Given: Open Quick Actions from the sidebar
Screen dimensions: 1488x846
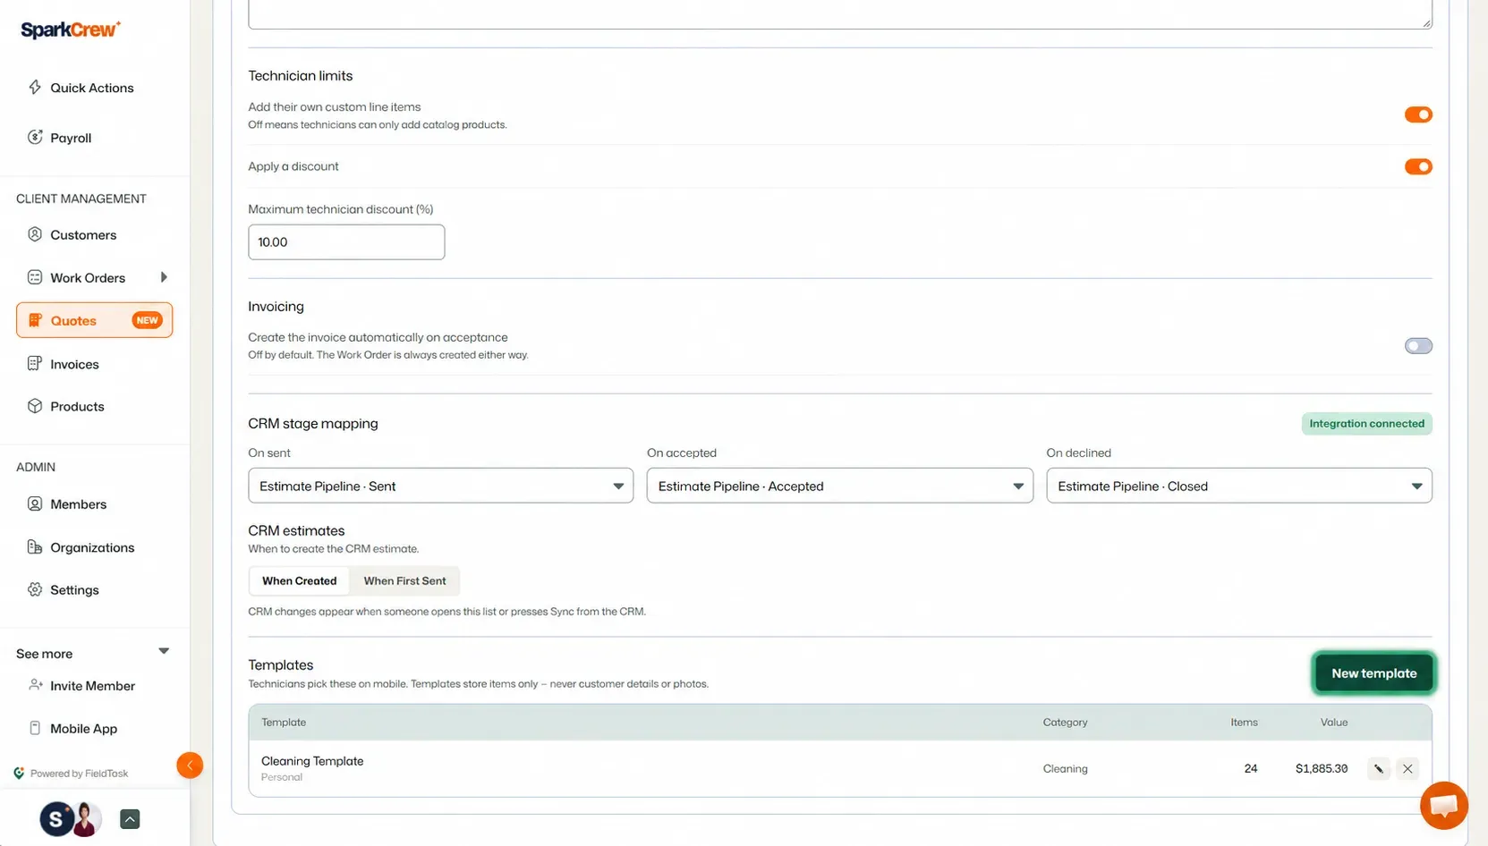Looking at the screenshot, I should tap(92, 88).
